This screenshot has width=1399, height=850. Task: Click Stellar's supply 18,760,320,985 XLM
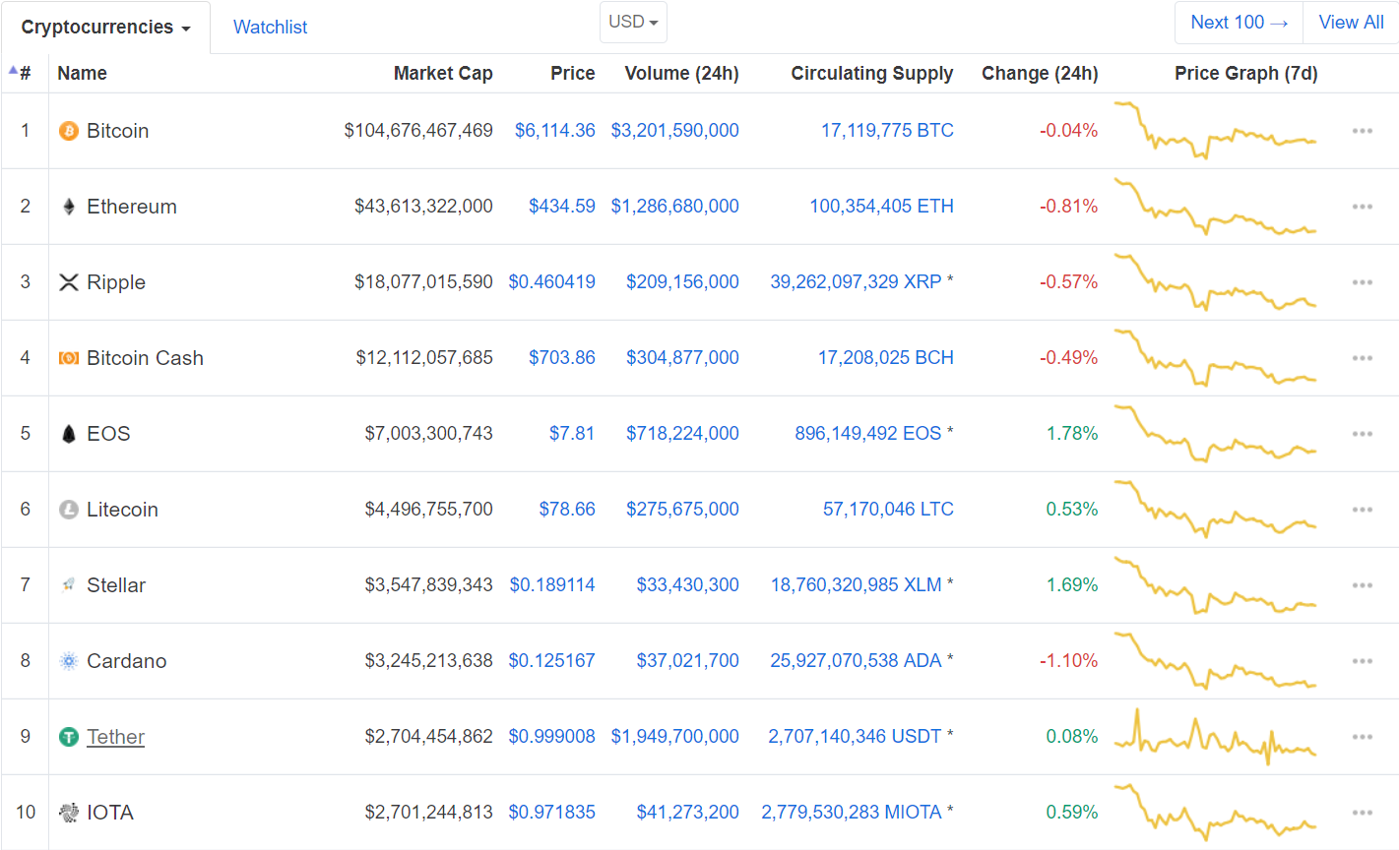(856, 585)
